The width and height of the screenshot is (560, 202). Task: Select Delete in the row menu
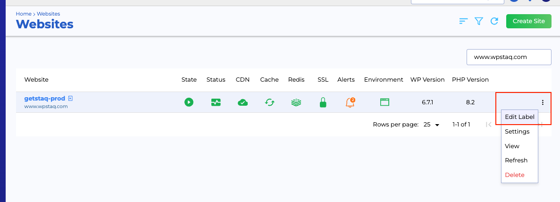point(515,175)
